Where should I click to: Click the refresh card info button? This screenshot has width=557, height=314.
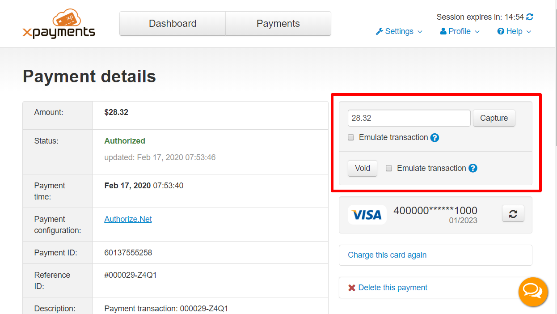pos(513,214)
